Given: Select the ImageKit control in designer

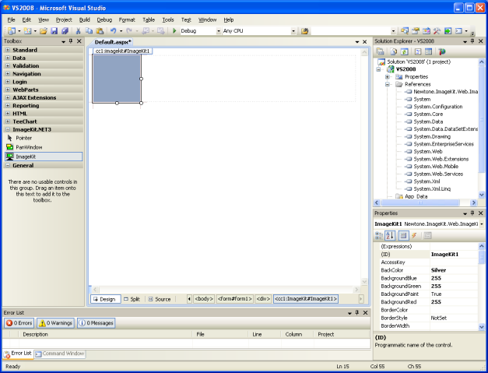Looking at the screenshot, I should pos(117,79).
